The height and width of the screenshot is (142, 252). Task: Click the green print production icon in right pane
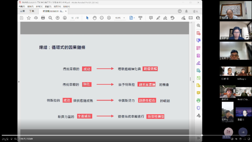pyautogui.click(x=198, y=101)
